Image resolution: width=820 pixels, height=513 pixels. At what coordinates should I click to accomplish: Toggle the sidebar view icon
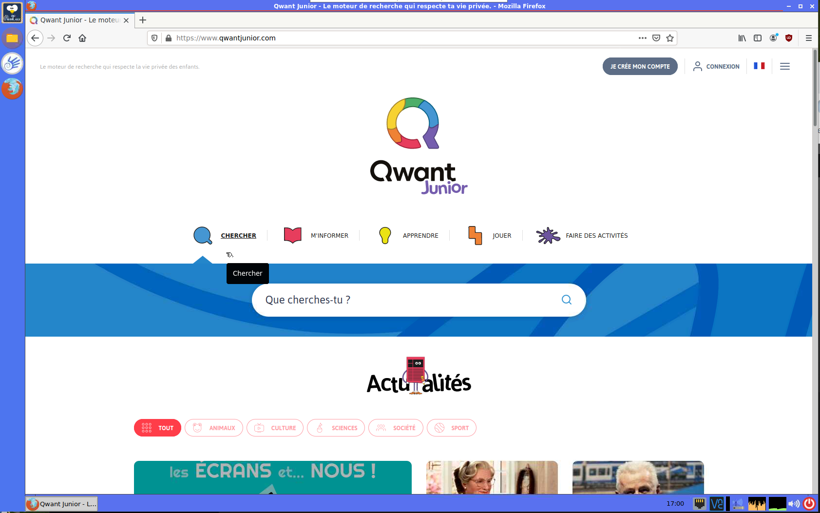[x=758, y=38]
